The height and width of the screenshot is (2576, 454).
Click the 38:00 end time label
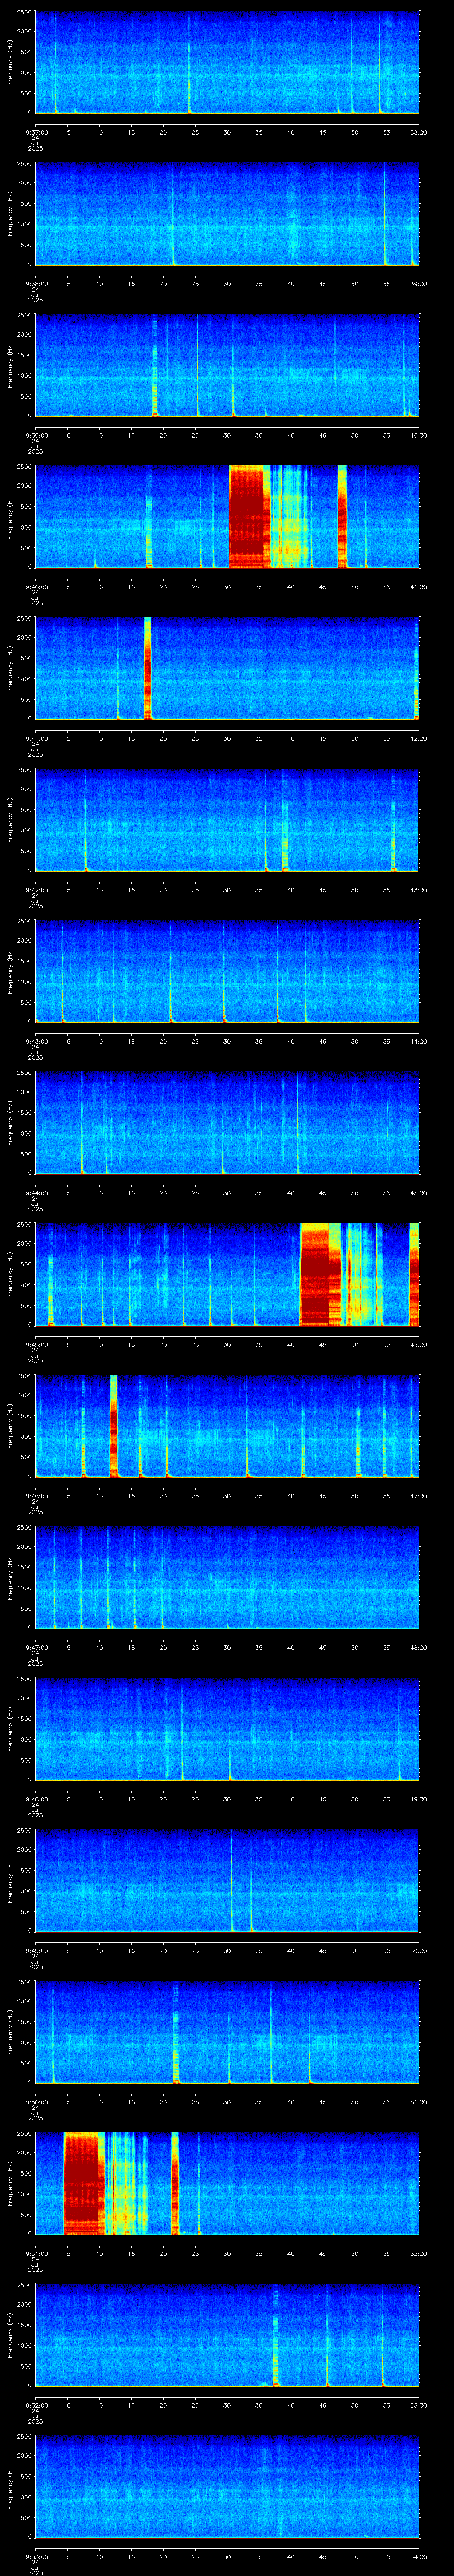pos(419,132)
